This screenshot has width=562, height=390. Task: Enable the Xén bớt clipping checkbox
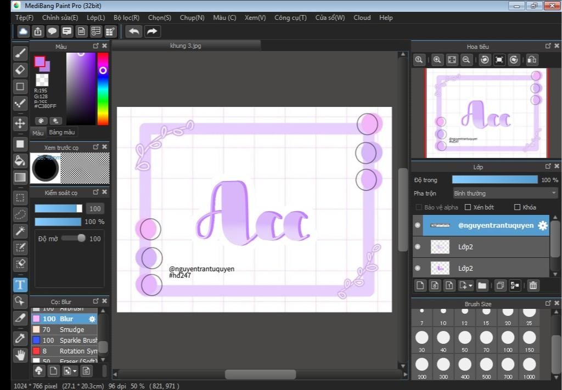coord(468,207)
